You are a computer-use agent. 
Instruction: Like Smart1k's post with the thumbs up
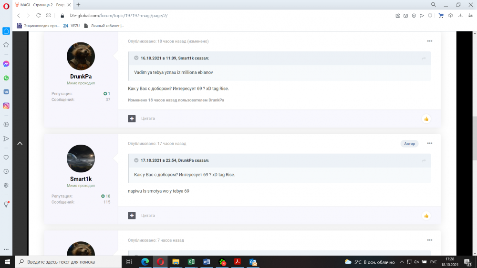[x=426, y=216]
